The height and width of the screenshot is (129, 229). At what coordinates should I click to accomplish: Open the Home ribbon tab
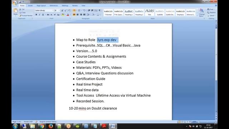click(22, 6)
